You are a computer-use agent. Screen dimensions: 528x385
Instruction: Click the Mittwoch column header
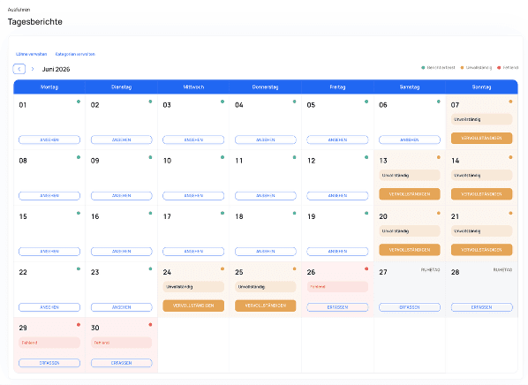(x=193, y=87)
